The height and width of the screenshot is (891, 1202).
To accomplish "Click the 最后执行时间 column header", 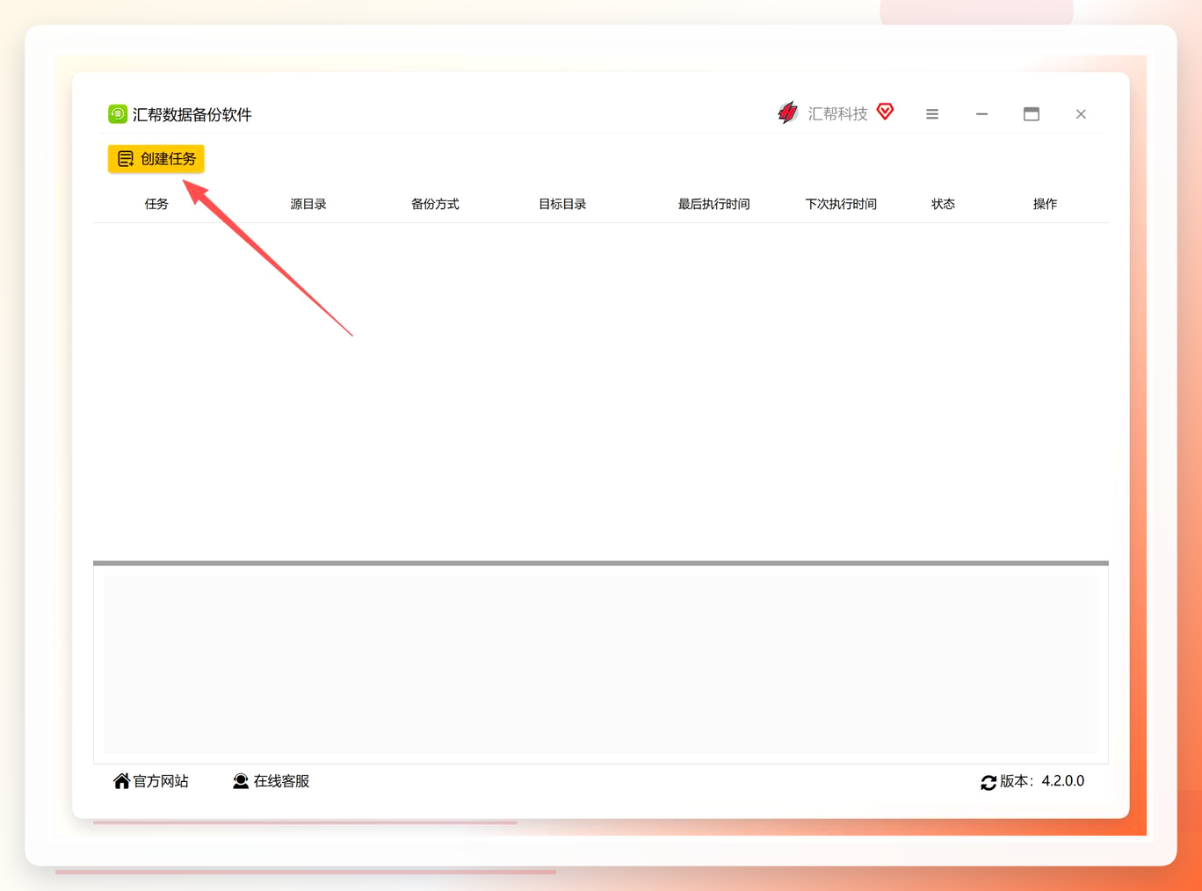I will click(x=713, y=204).
